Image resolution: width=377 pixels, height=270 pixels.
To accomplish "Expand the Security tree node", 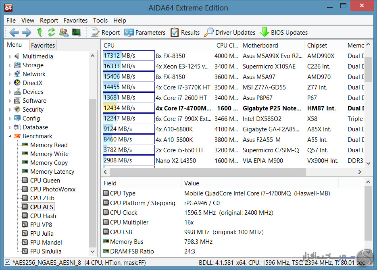I will click(10, 110).
